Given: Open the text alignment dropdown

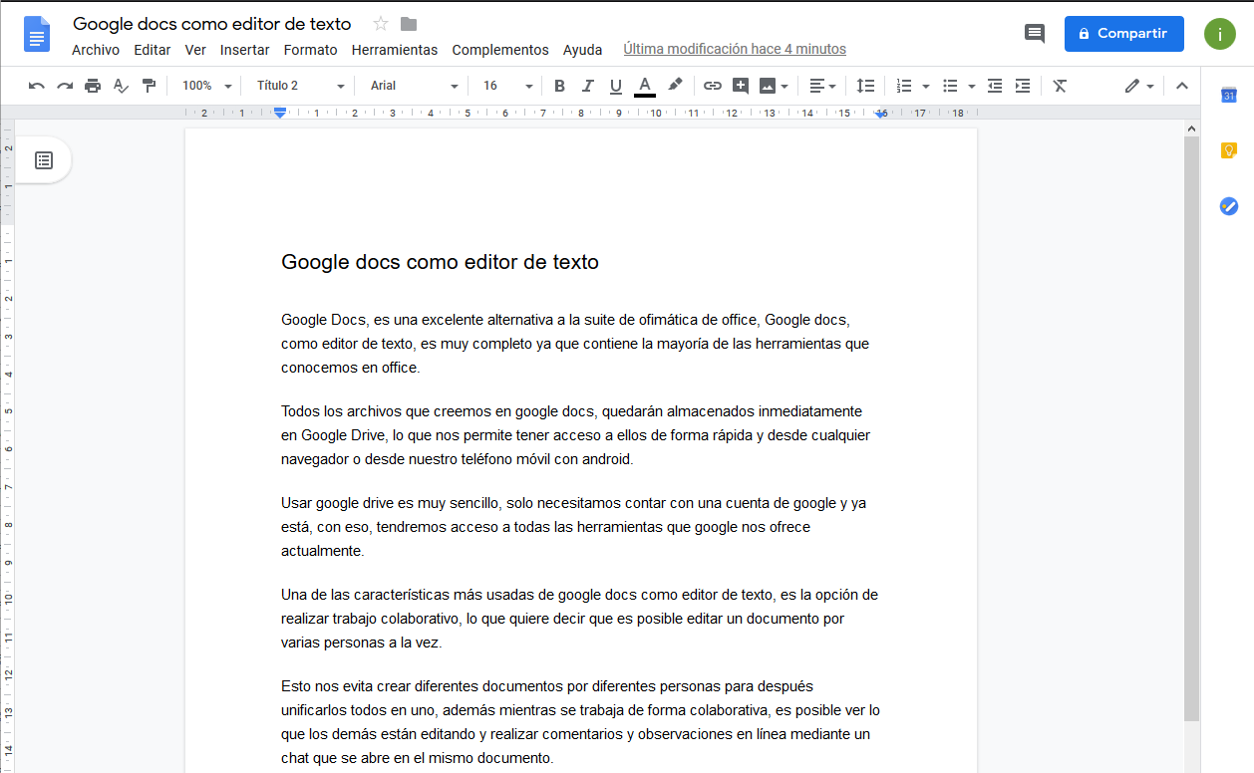Looking at the screenshot, I should [x=822, y=86].
